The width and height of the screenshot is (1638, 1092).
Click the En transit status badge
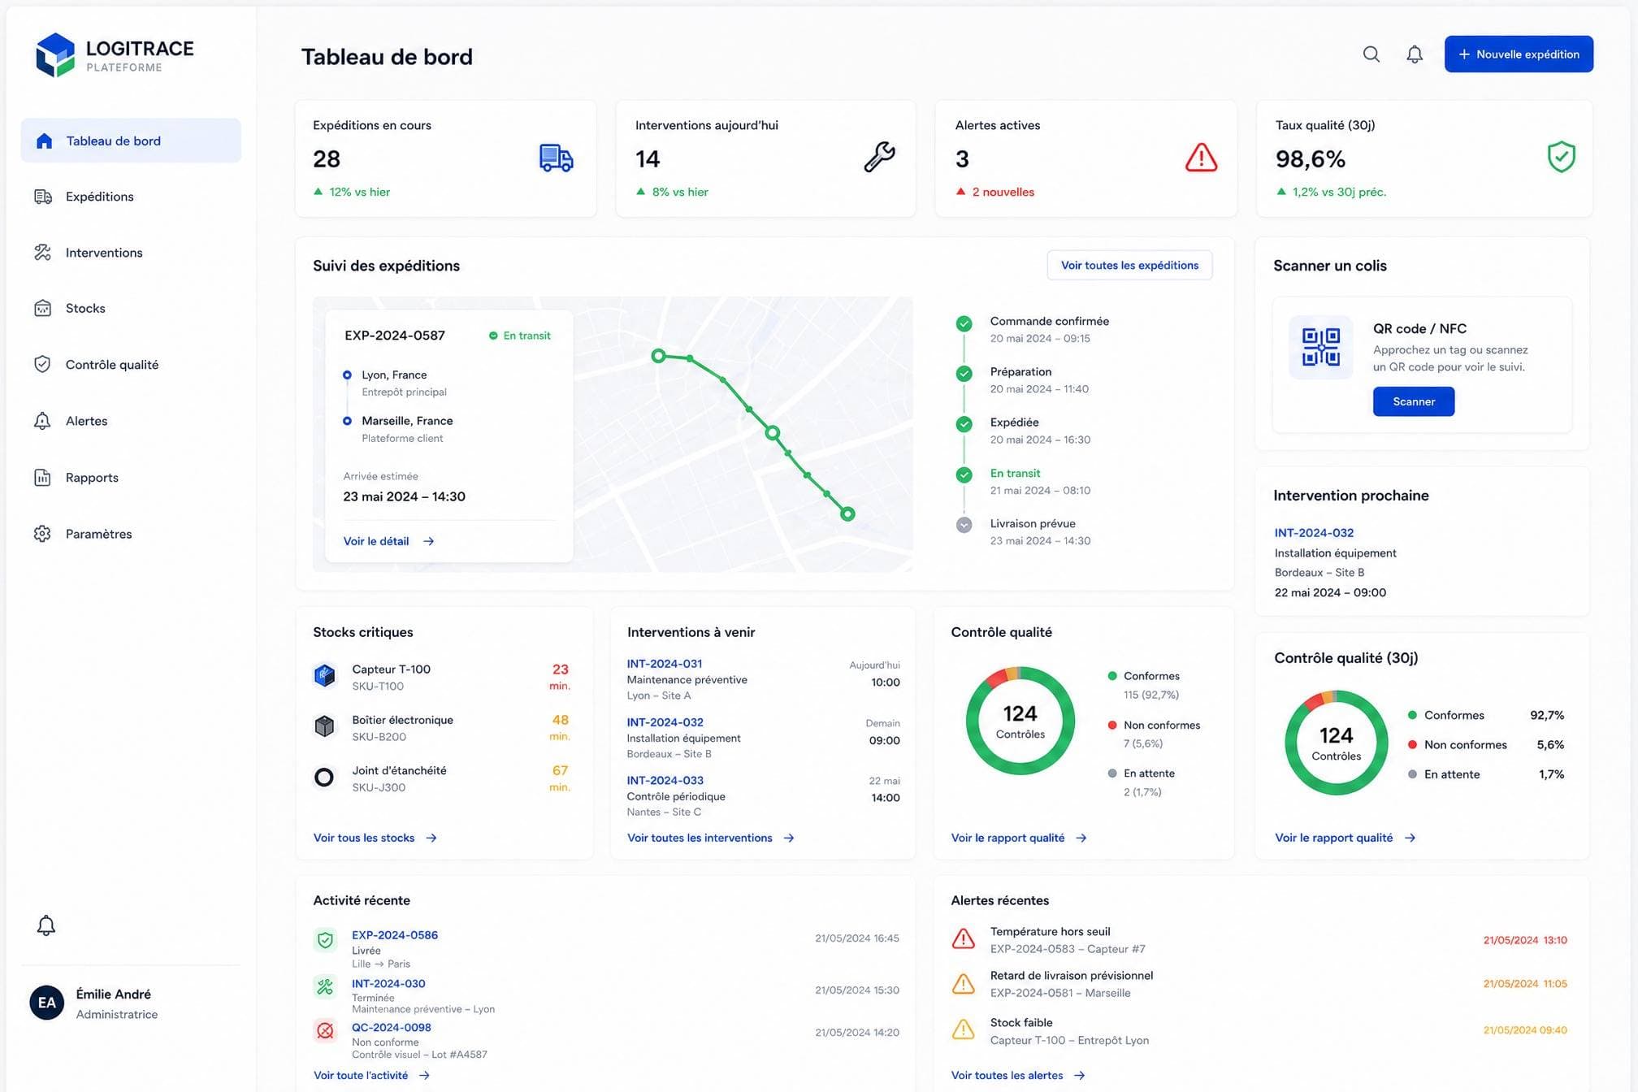[x=519, y=336]
